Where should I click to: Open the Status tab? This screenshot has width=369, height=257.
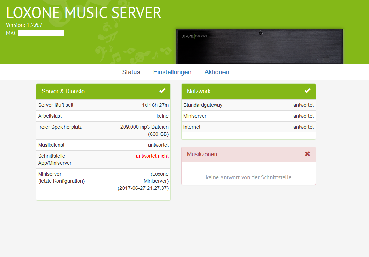(131, 72)
